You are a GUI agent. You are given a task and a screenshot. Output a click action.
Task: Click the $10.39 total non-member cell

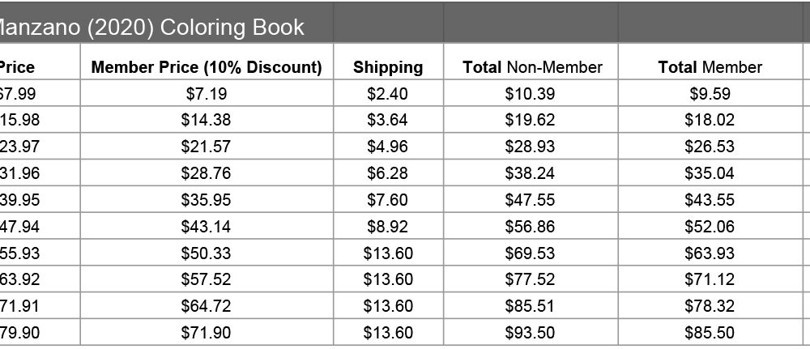531,94
